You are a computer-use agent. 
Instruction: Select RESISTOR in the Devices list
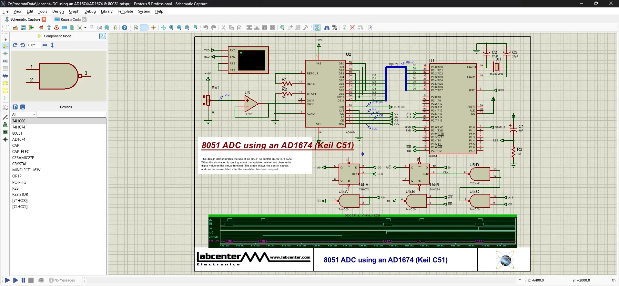point(59,195)
